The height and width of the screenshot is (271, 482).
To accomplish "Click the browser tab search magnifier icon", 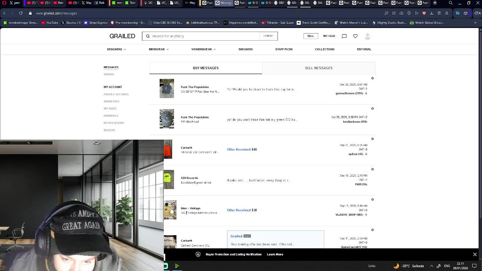I will pyautogui.click(x=451, y=3).
